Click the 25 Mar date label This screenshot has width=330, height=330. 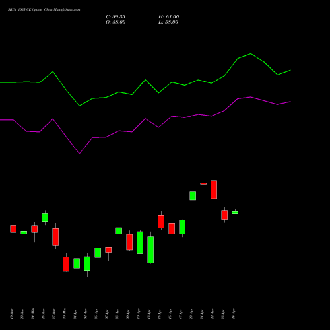click(x=44, y=314)
